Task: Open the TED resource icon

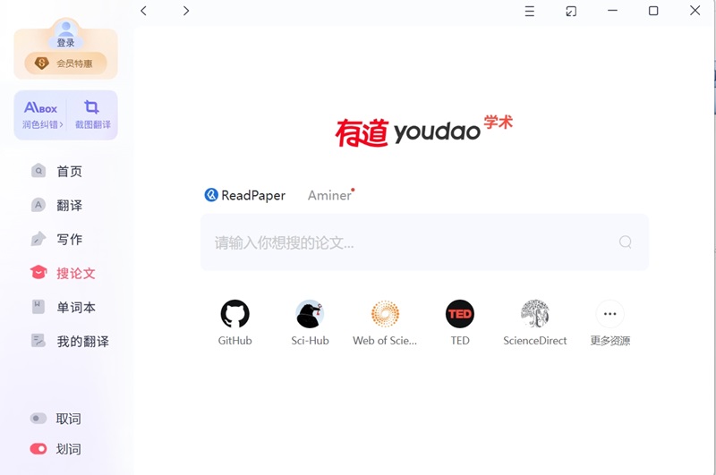Action: point(460,314)
